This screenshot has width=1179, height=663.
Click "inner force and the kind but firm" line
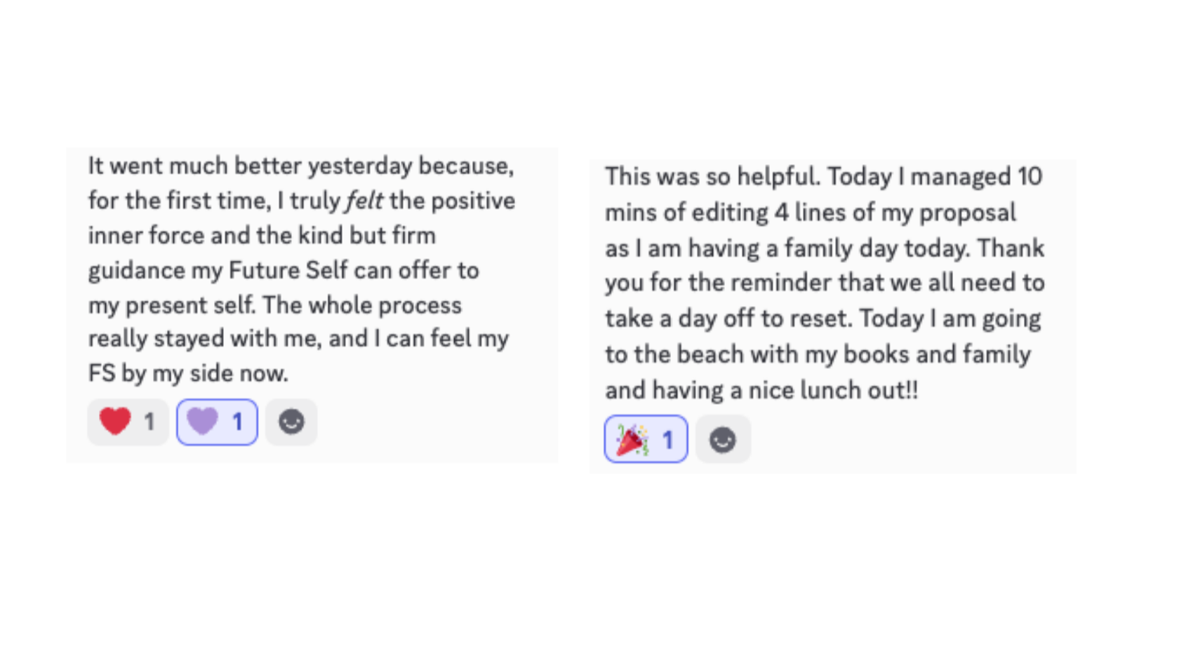pos(262,236)
